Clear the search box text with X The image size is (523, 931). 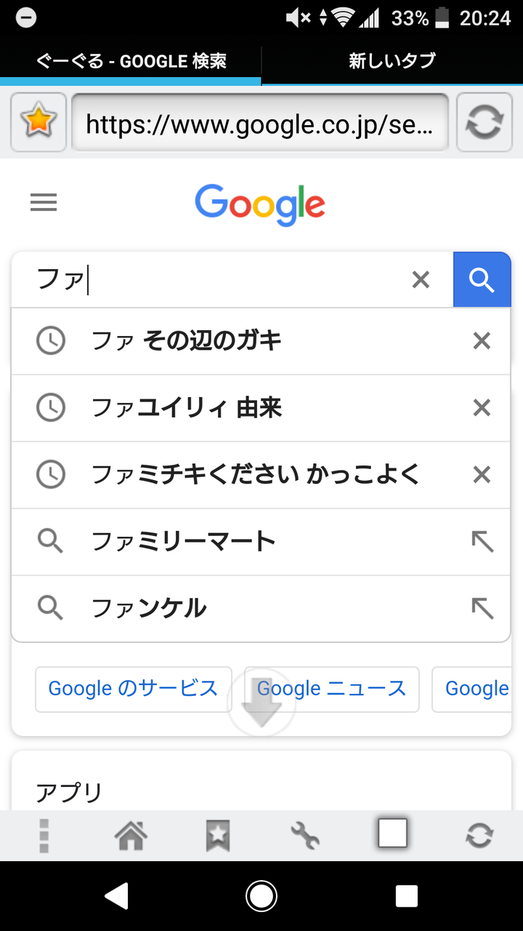click(421, 279)
